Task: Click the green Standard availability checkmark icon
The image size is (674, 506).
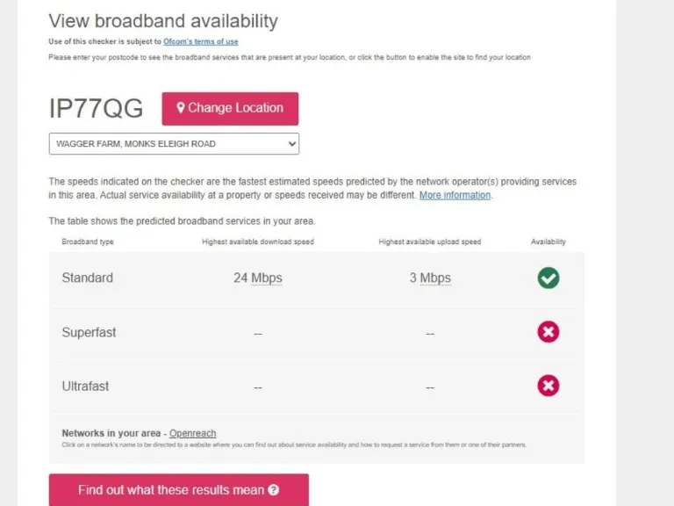Action: (x=549, y=278)
